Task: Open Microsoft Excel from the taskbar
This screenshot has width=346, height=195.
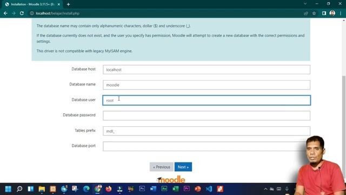Action: pyautogui.click(x=175, y=189)
